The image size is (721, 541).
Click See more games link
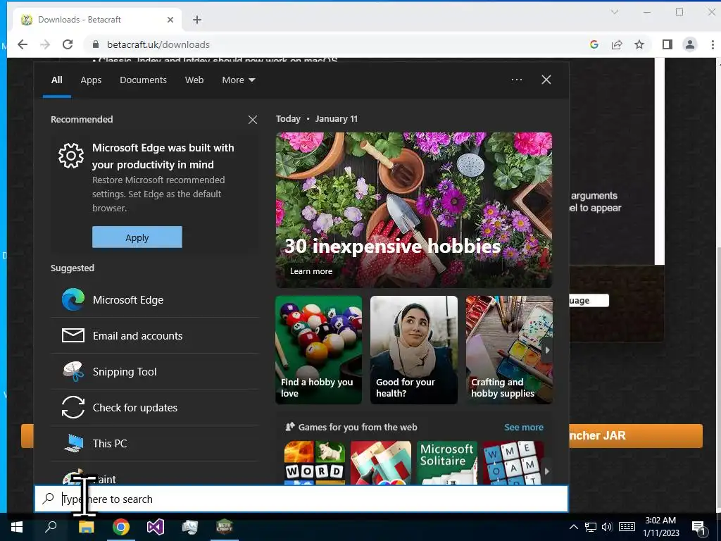(x=523, y=428)
